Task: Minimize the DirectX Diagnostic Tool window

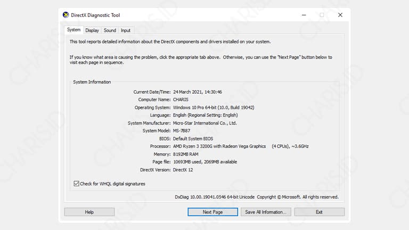Action: point(304,15)
